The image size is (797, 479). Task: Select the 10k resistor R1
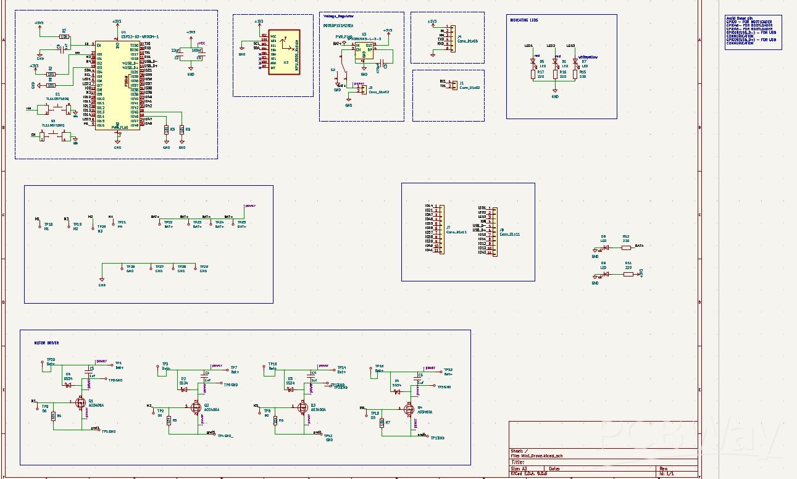64,37
